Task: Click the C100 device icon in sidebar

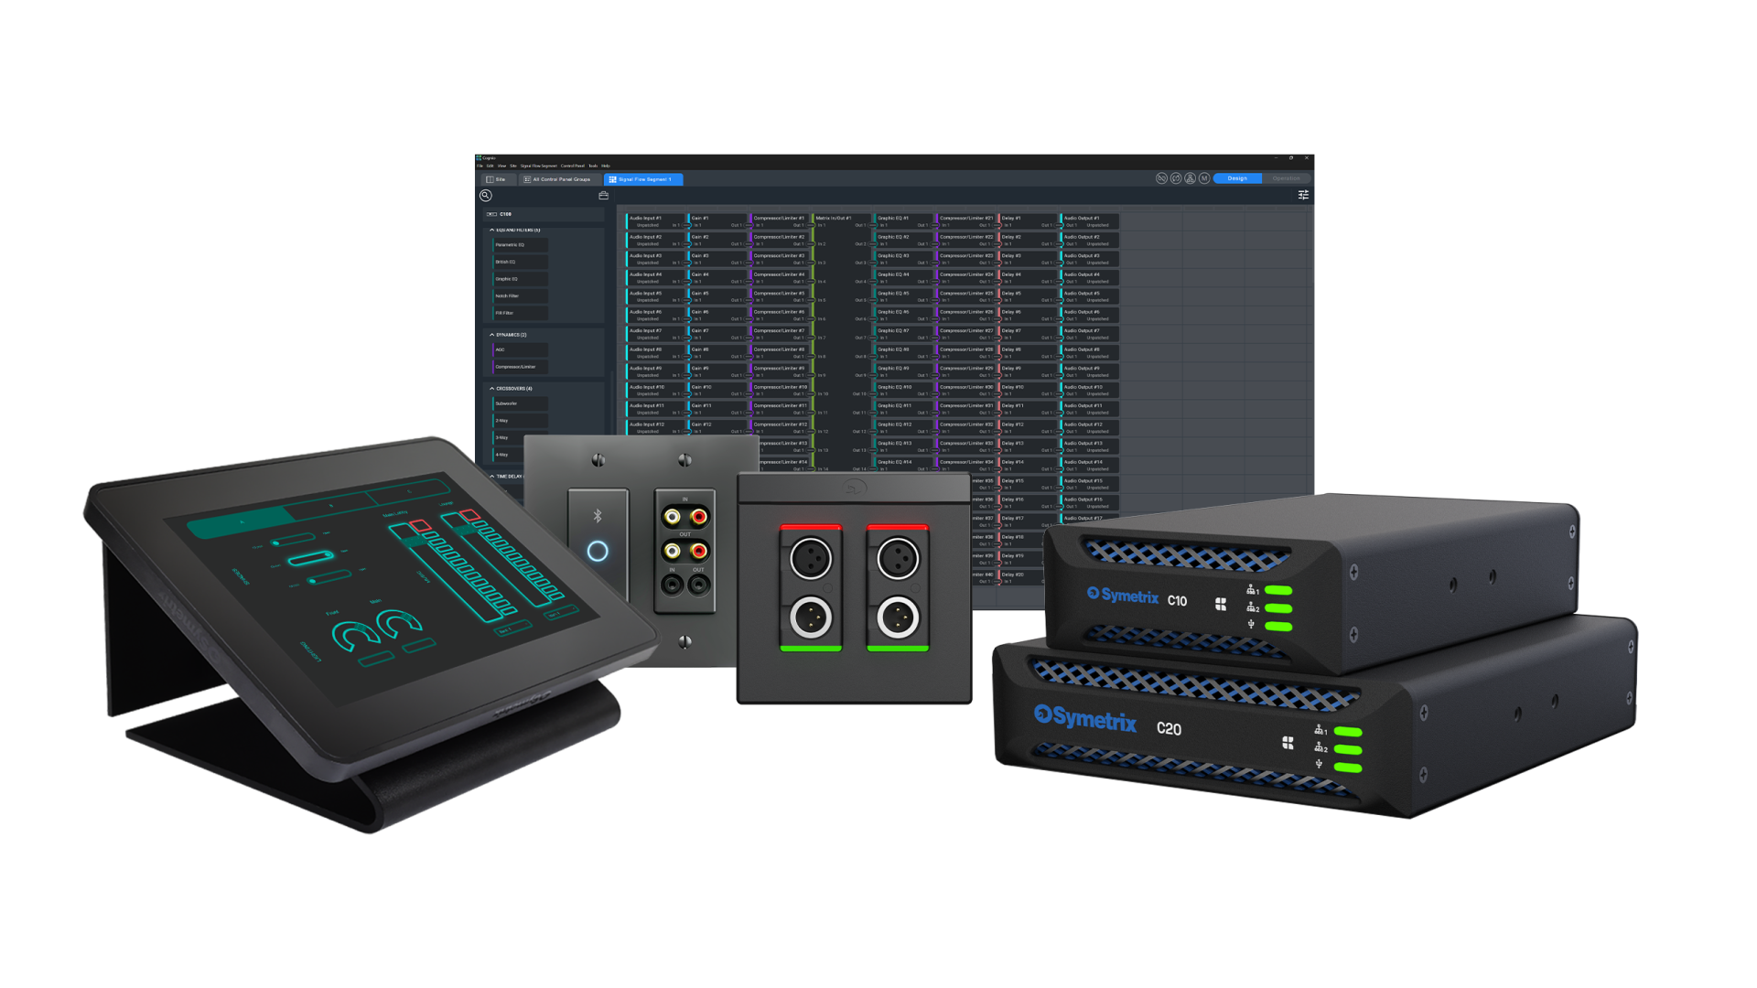Action: [x=492, y=214]
